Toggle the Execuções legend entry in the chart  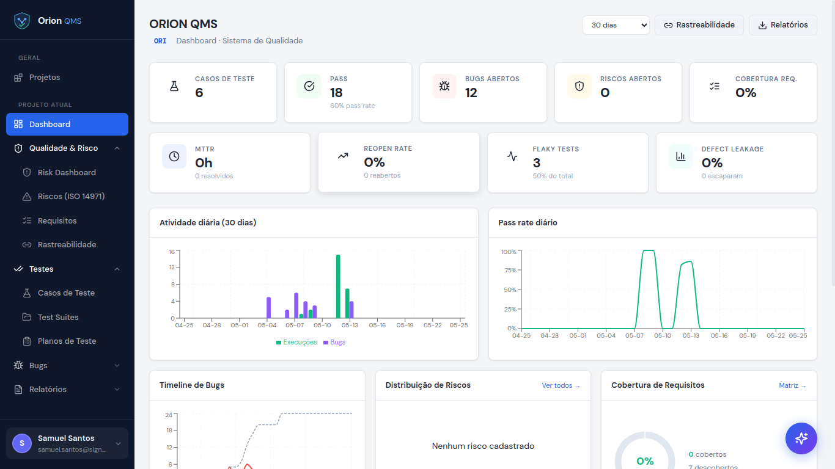point(296,342)
